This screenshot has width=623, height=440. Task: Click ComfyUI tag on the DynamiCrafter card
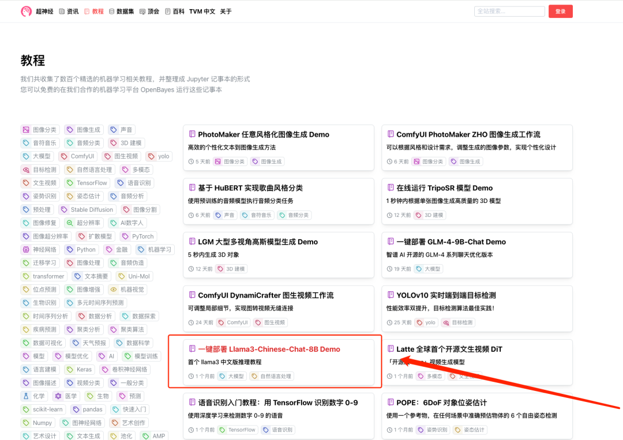[234, 322]
